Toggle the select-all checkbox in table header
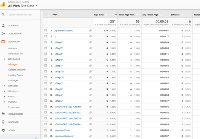This screenshot has width=200, height=139. pyautogui.click(x=45, y=15)
